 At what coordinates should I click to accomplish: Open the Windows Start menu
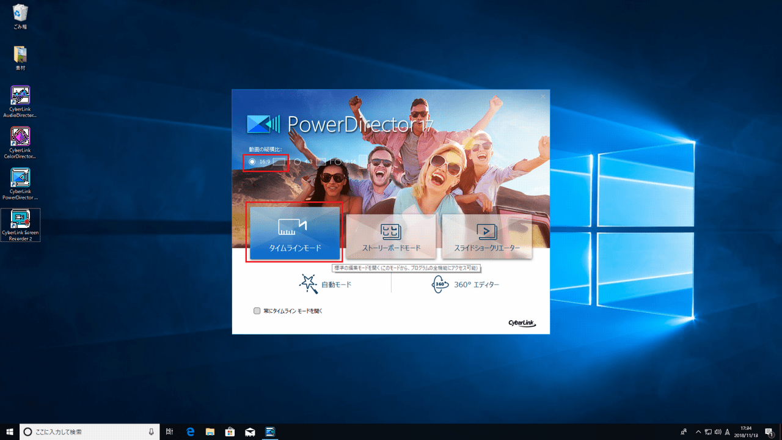pos(10,431)
